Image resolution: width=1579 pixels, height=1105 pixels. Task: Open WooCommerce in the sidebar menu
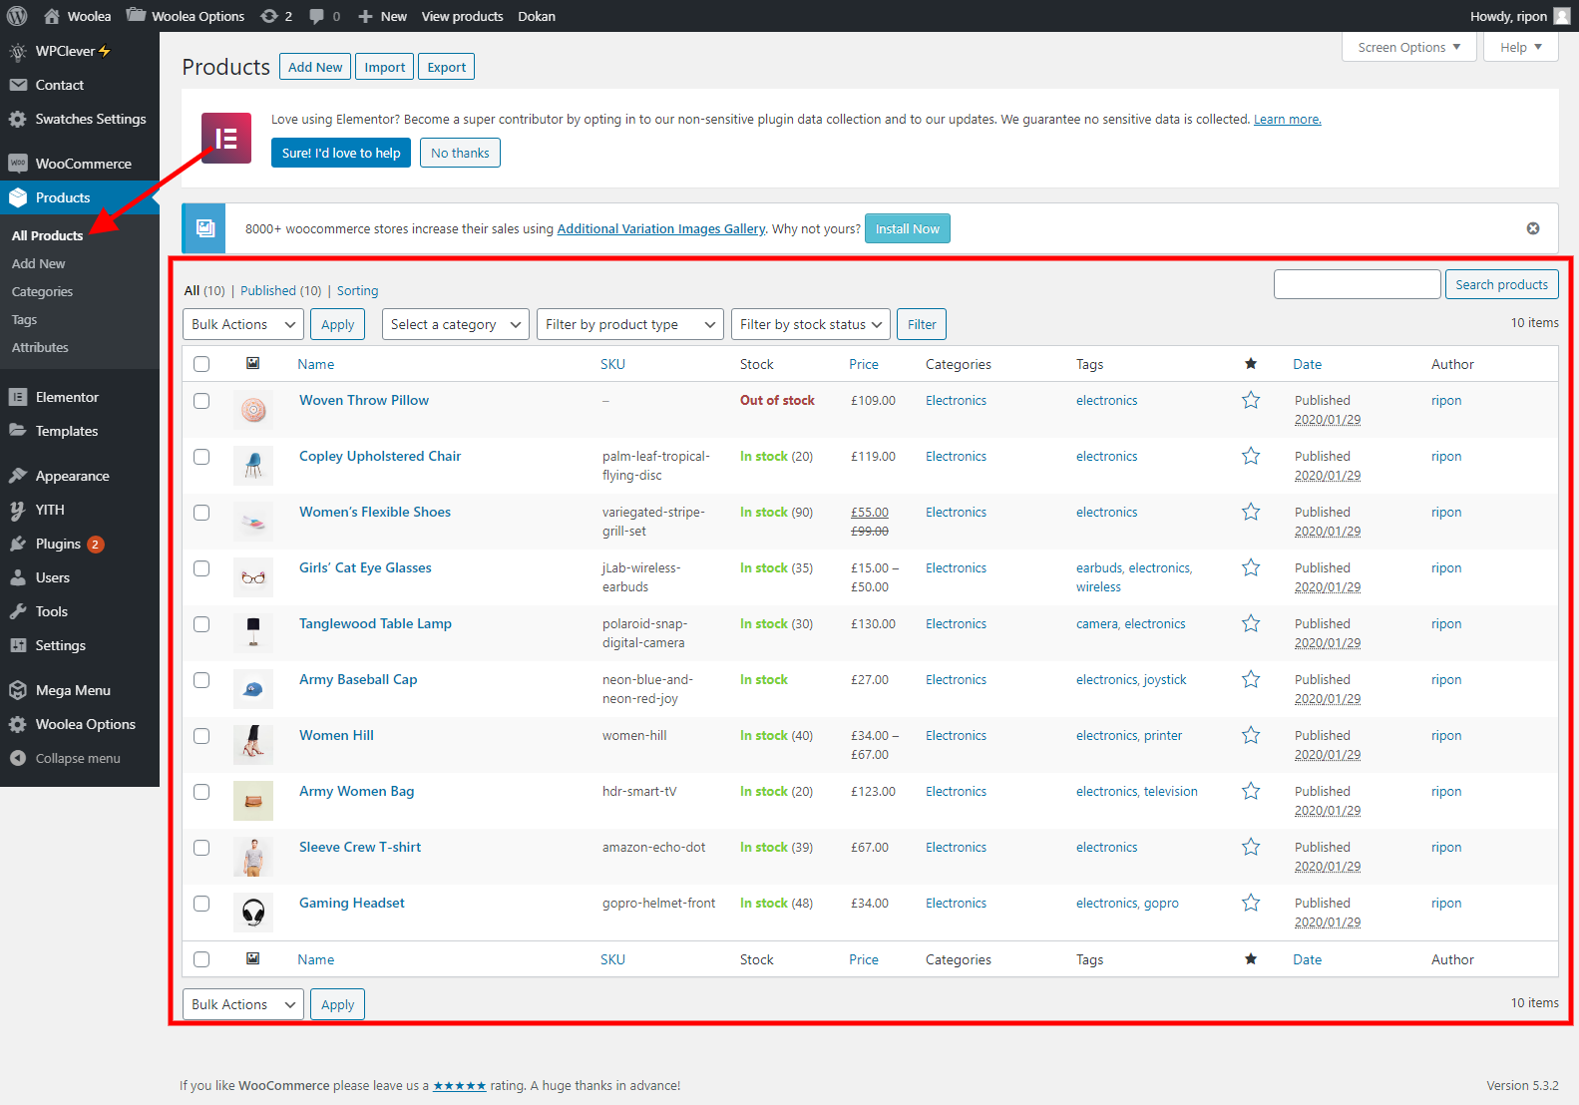[x=83, y=164]
